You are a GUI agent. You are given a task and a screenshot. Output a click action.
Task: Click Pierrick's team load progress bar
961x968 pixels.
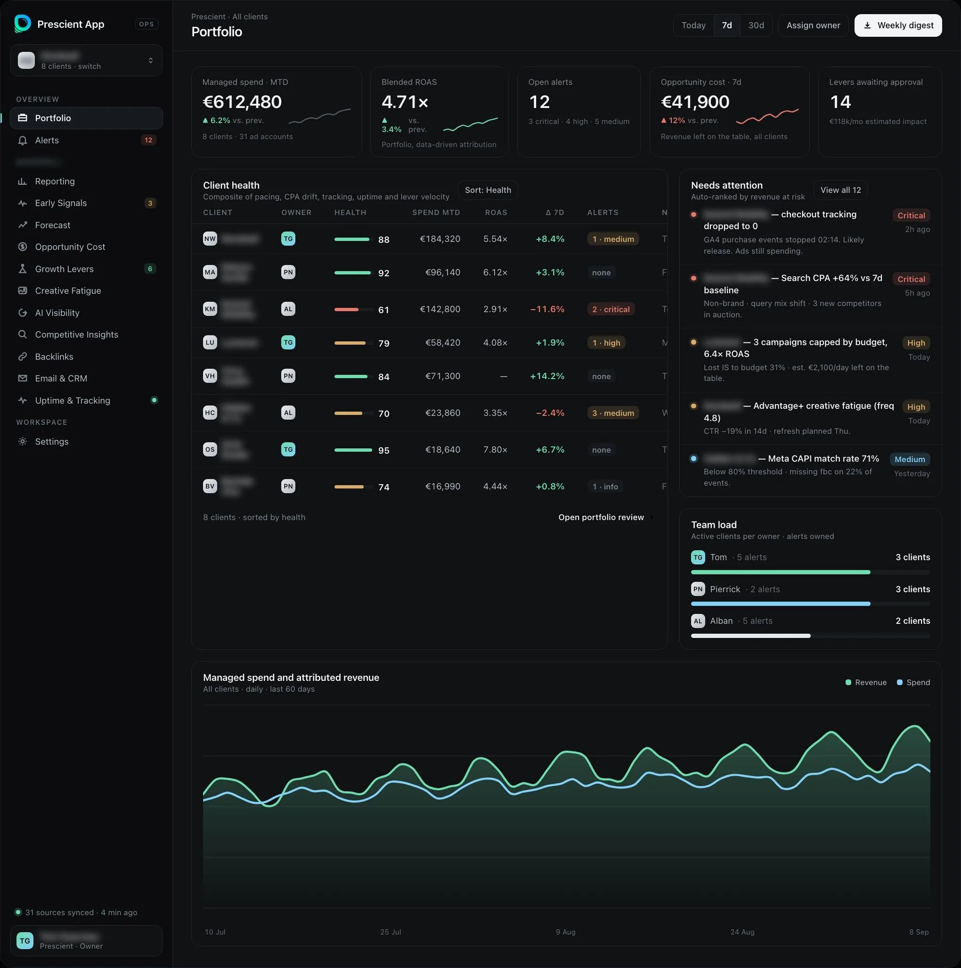pyautogui.click(x=810, y=604)
